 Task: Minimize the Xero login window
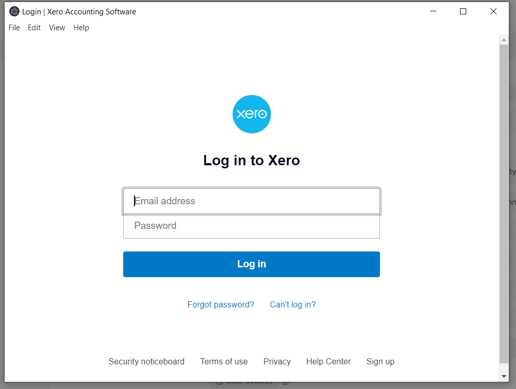click(x=433, y=11)
